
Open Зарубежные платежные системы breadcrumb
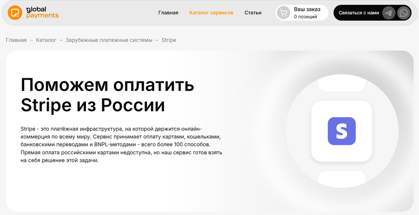point(109,40)
